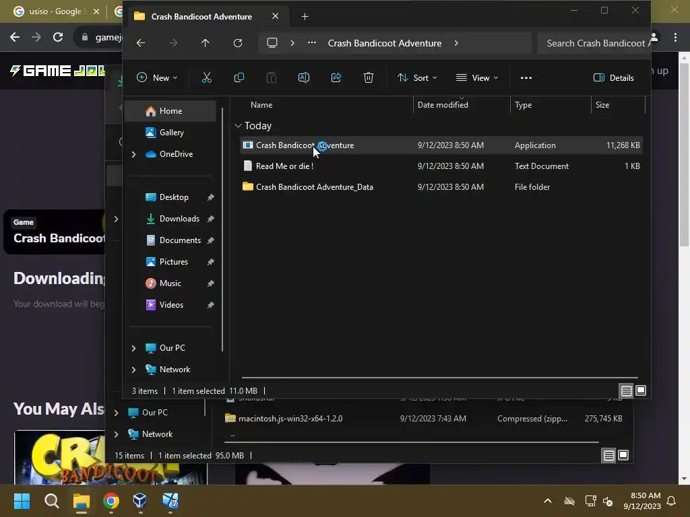The height and width of the screenshot is (517, 690).
Task: Close the Crash Bandicoot Adventure tab
Action: pos(275,16)
